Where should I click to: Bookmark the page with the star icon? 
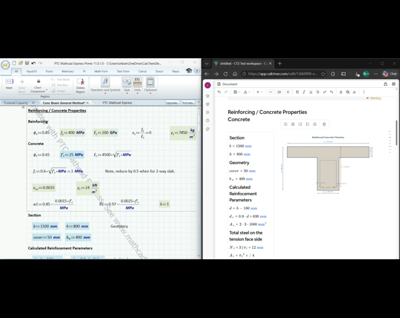[x=323, y=74]
